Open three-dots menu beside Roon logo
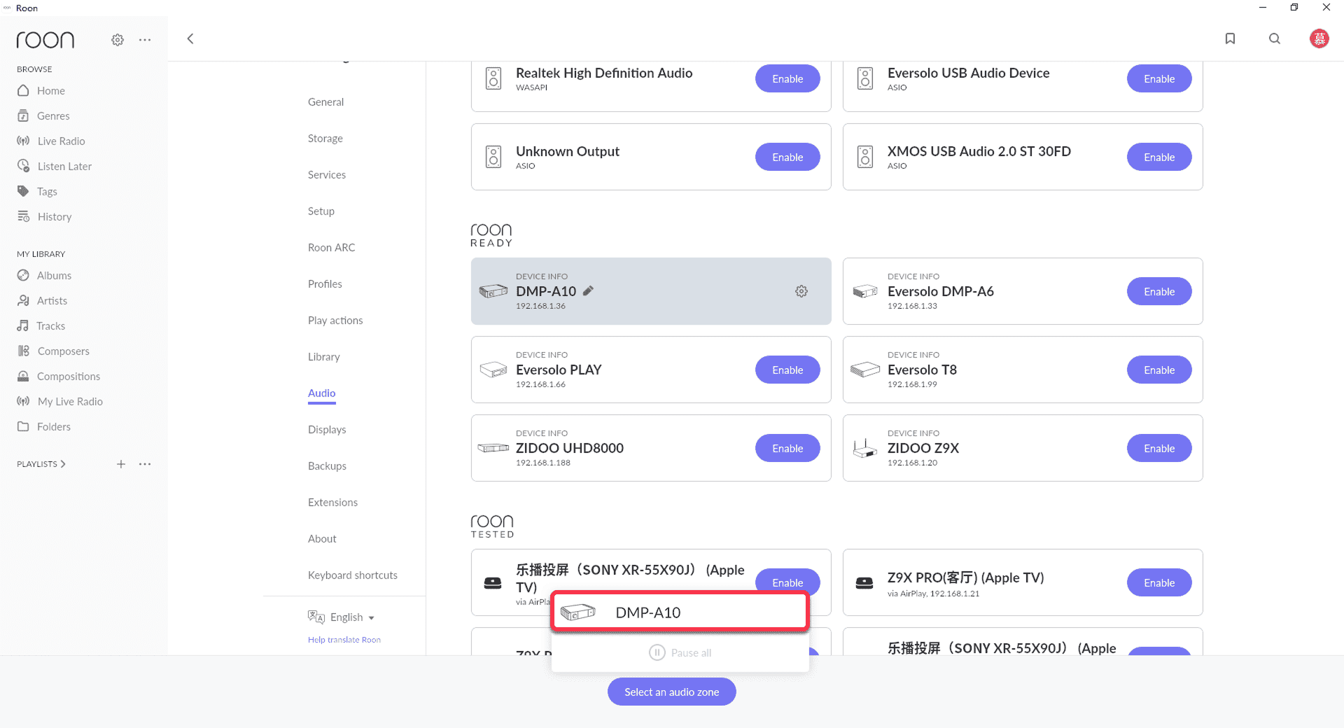The width and height of the screenshot is (1344, 728). [x=145, y=40]
